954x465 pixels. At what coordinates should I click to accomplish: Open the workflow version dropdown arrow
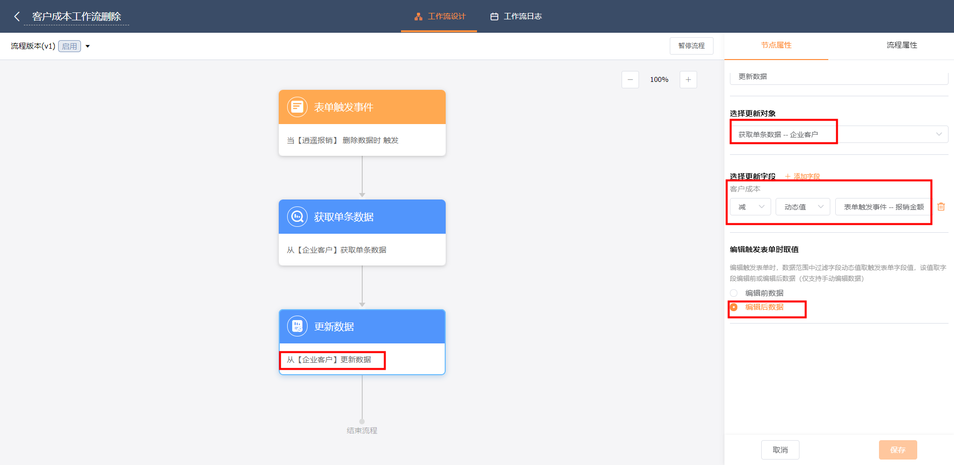[x=88, y=46]
